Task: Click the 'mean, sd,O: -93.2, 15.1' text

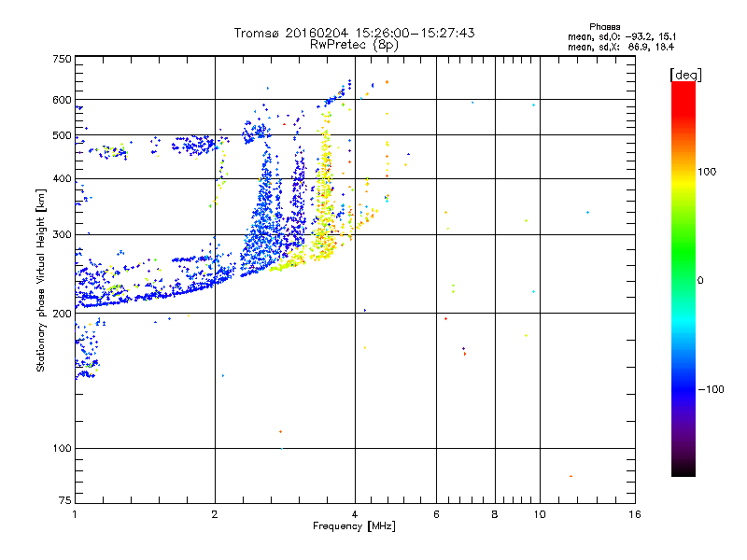Action: point(622,36)
